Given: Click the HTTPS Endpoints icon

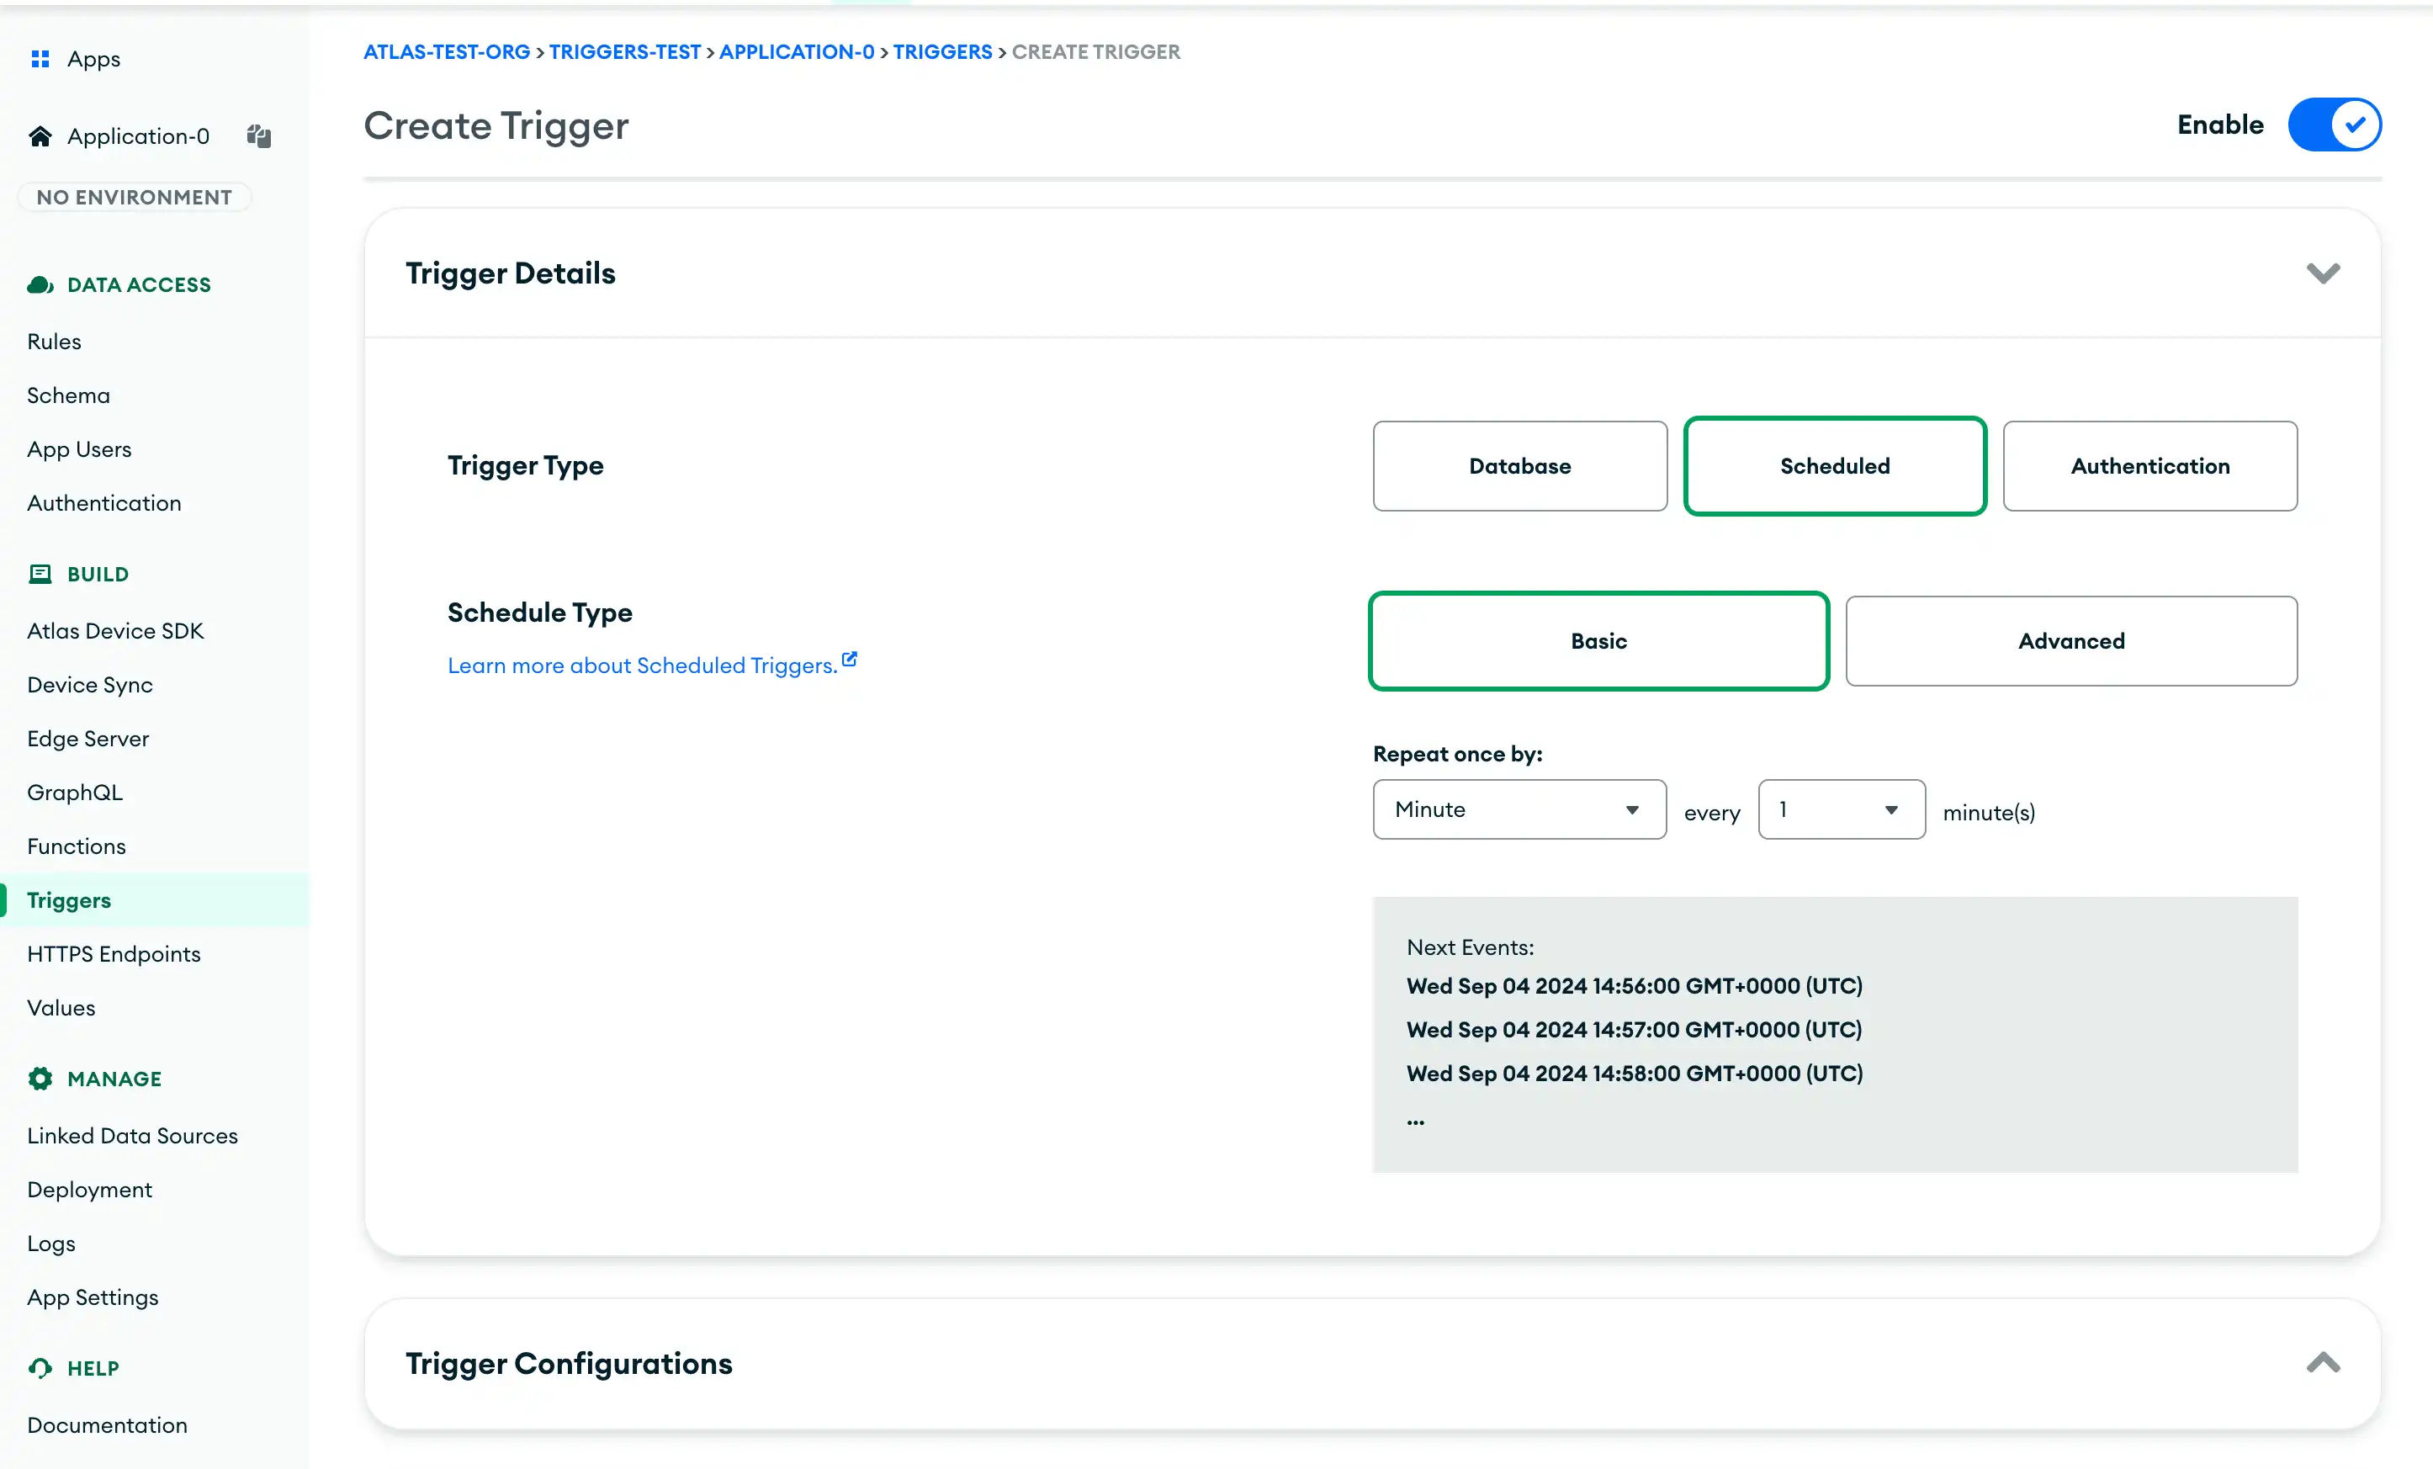Looking at the screenshot, I should click(113, 952).
